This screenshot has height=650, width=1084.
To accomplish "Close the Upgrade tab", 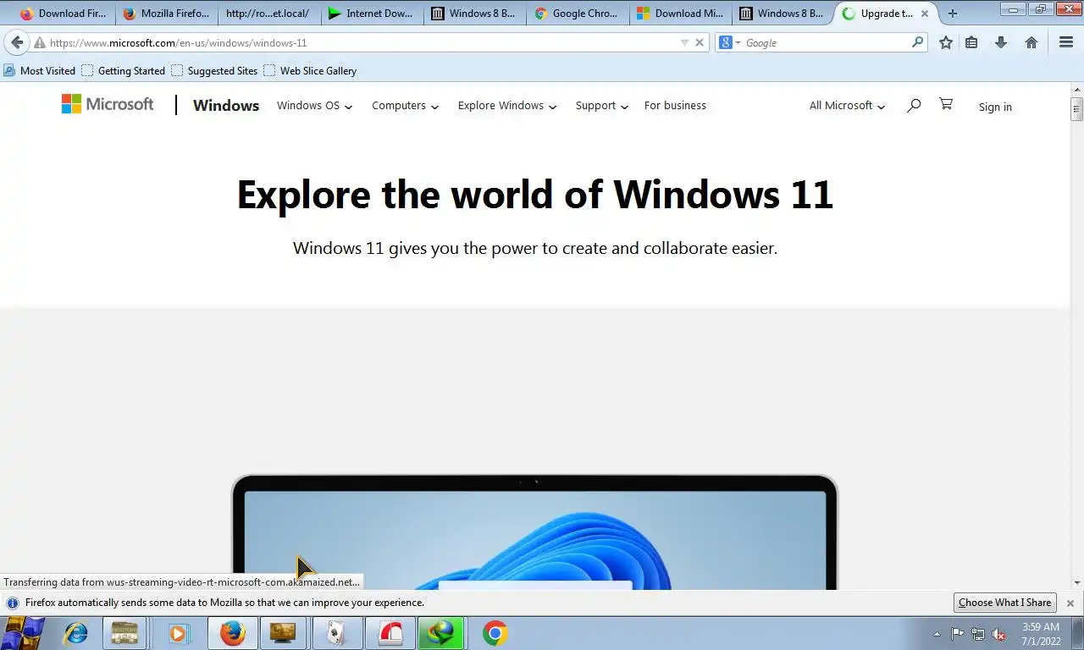I will point(925,14).
